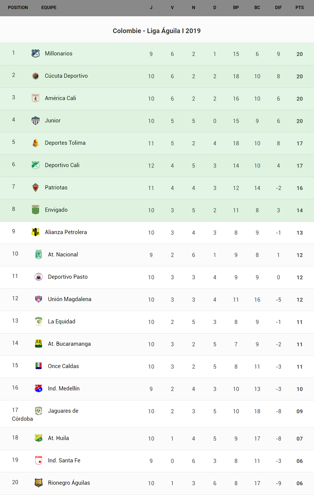Open the Once Caldas team link
The image size is (314, 496).
tap(63, 366)
